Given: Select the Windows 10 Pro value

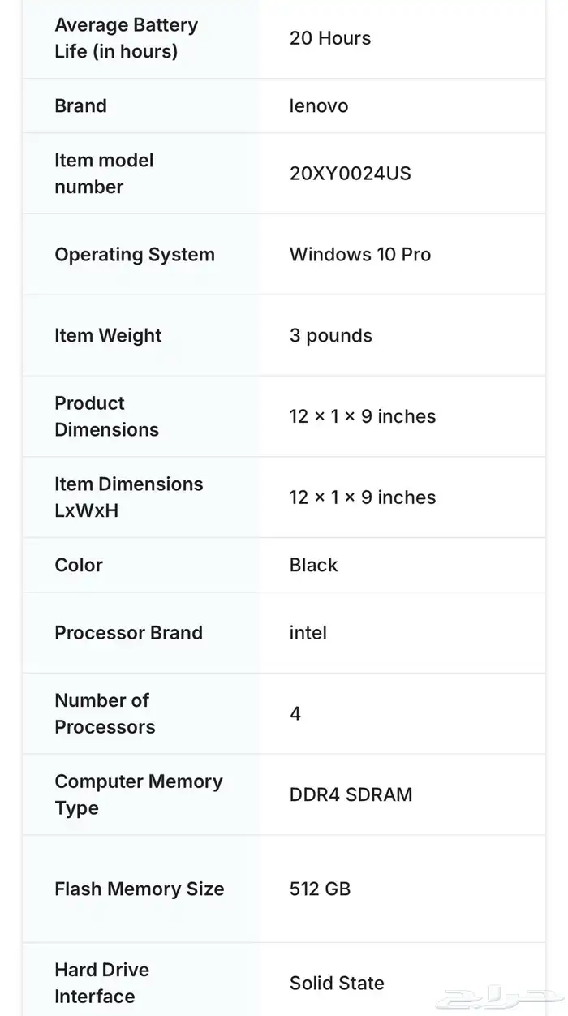Looking at the screenshot, I should (360, 254).
